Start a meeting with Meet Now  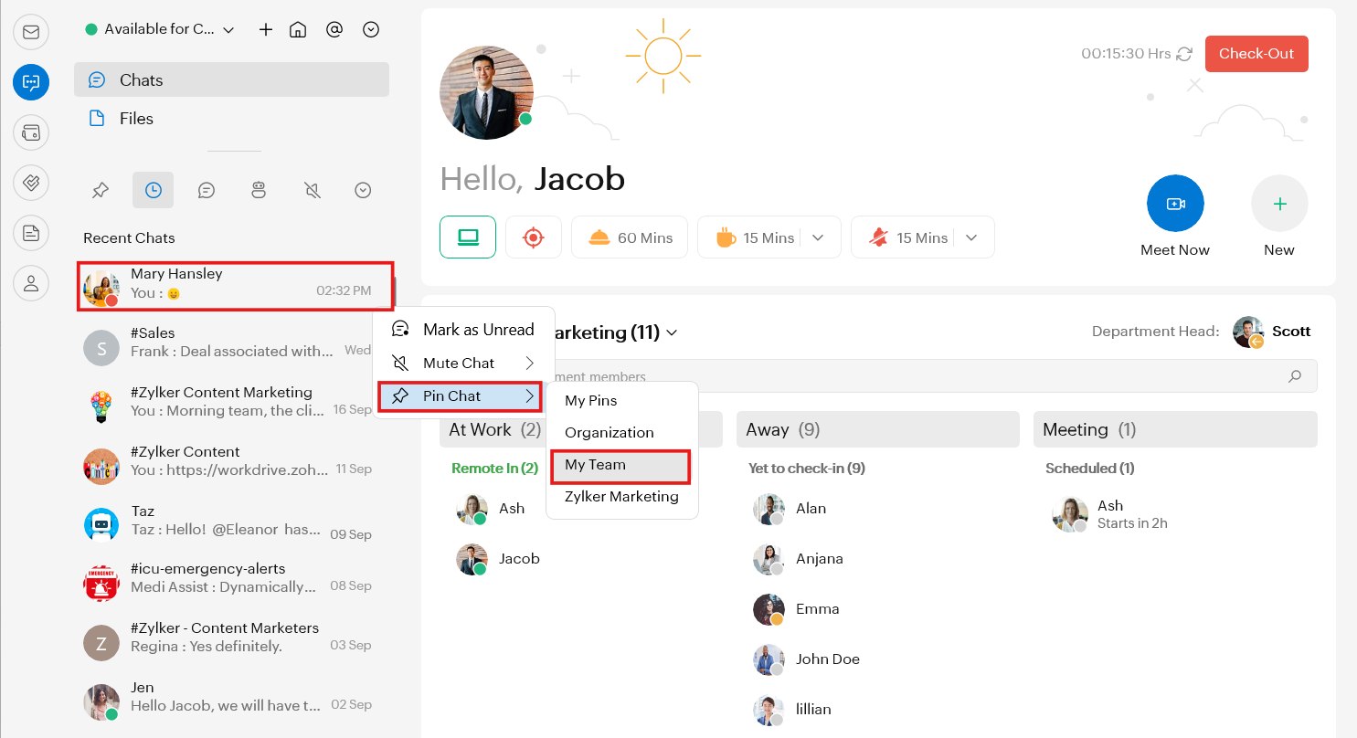[x=1174, y=203]
